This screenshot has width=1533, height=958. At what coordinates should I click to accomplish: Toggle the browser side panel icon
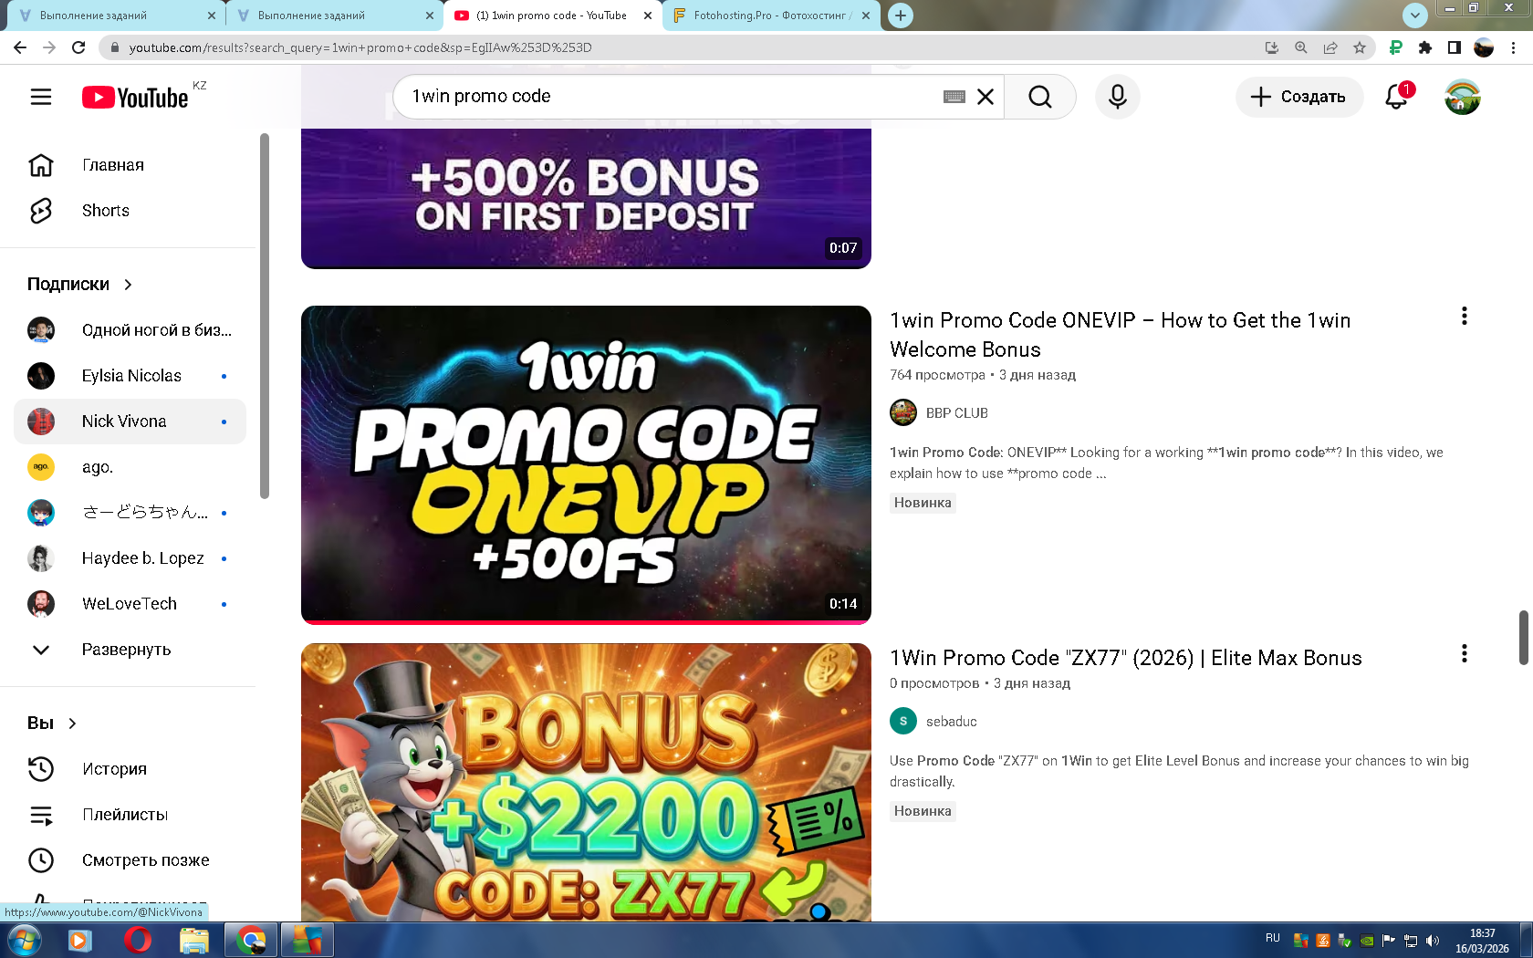[x=1455, y=47]
